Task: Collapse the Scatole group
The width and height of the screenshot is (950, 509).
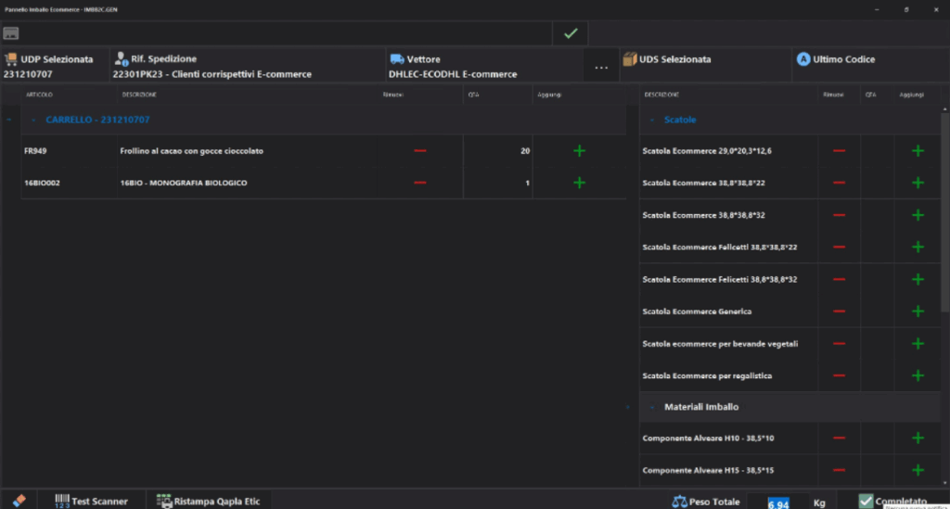Action: 652,120
